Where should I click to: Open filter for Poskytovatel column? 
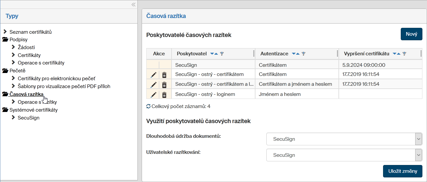click(x=222, y=54)
